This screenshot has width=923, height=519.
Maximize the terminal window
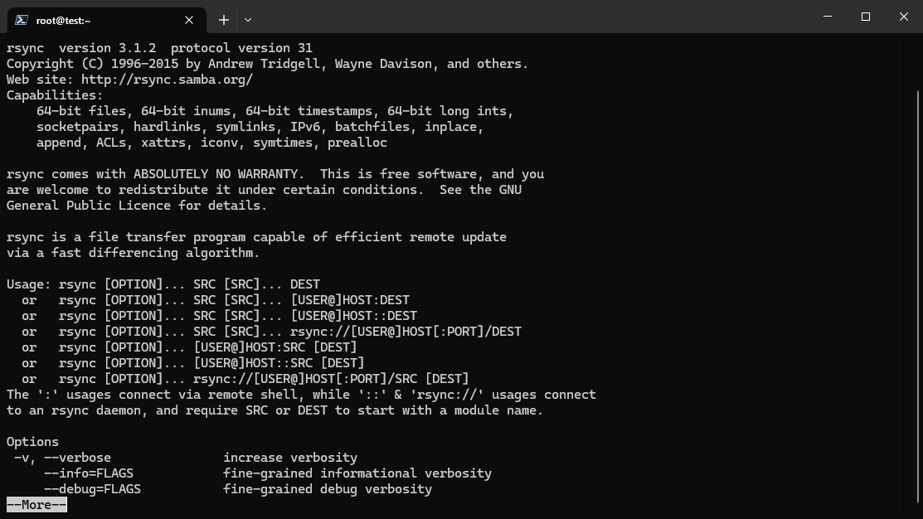(x=866, y=17)
